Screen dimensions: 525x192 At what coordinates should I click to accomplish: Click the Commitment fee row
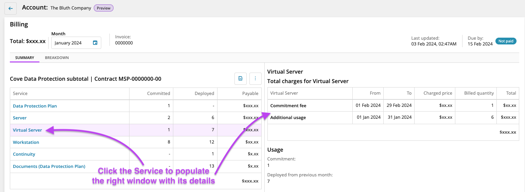click(x=288, y=105)
